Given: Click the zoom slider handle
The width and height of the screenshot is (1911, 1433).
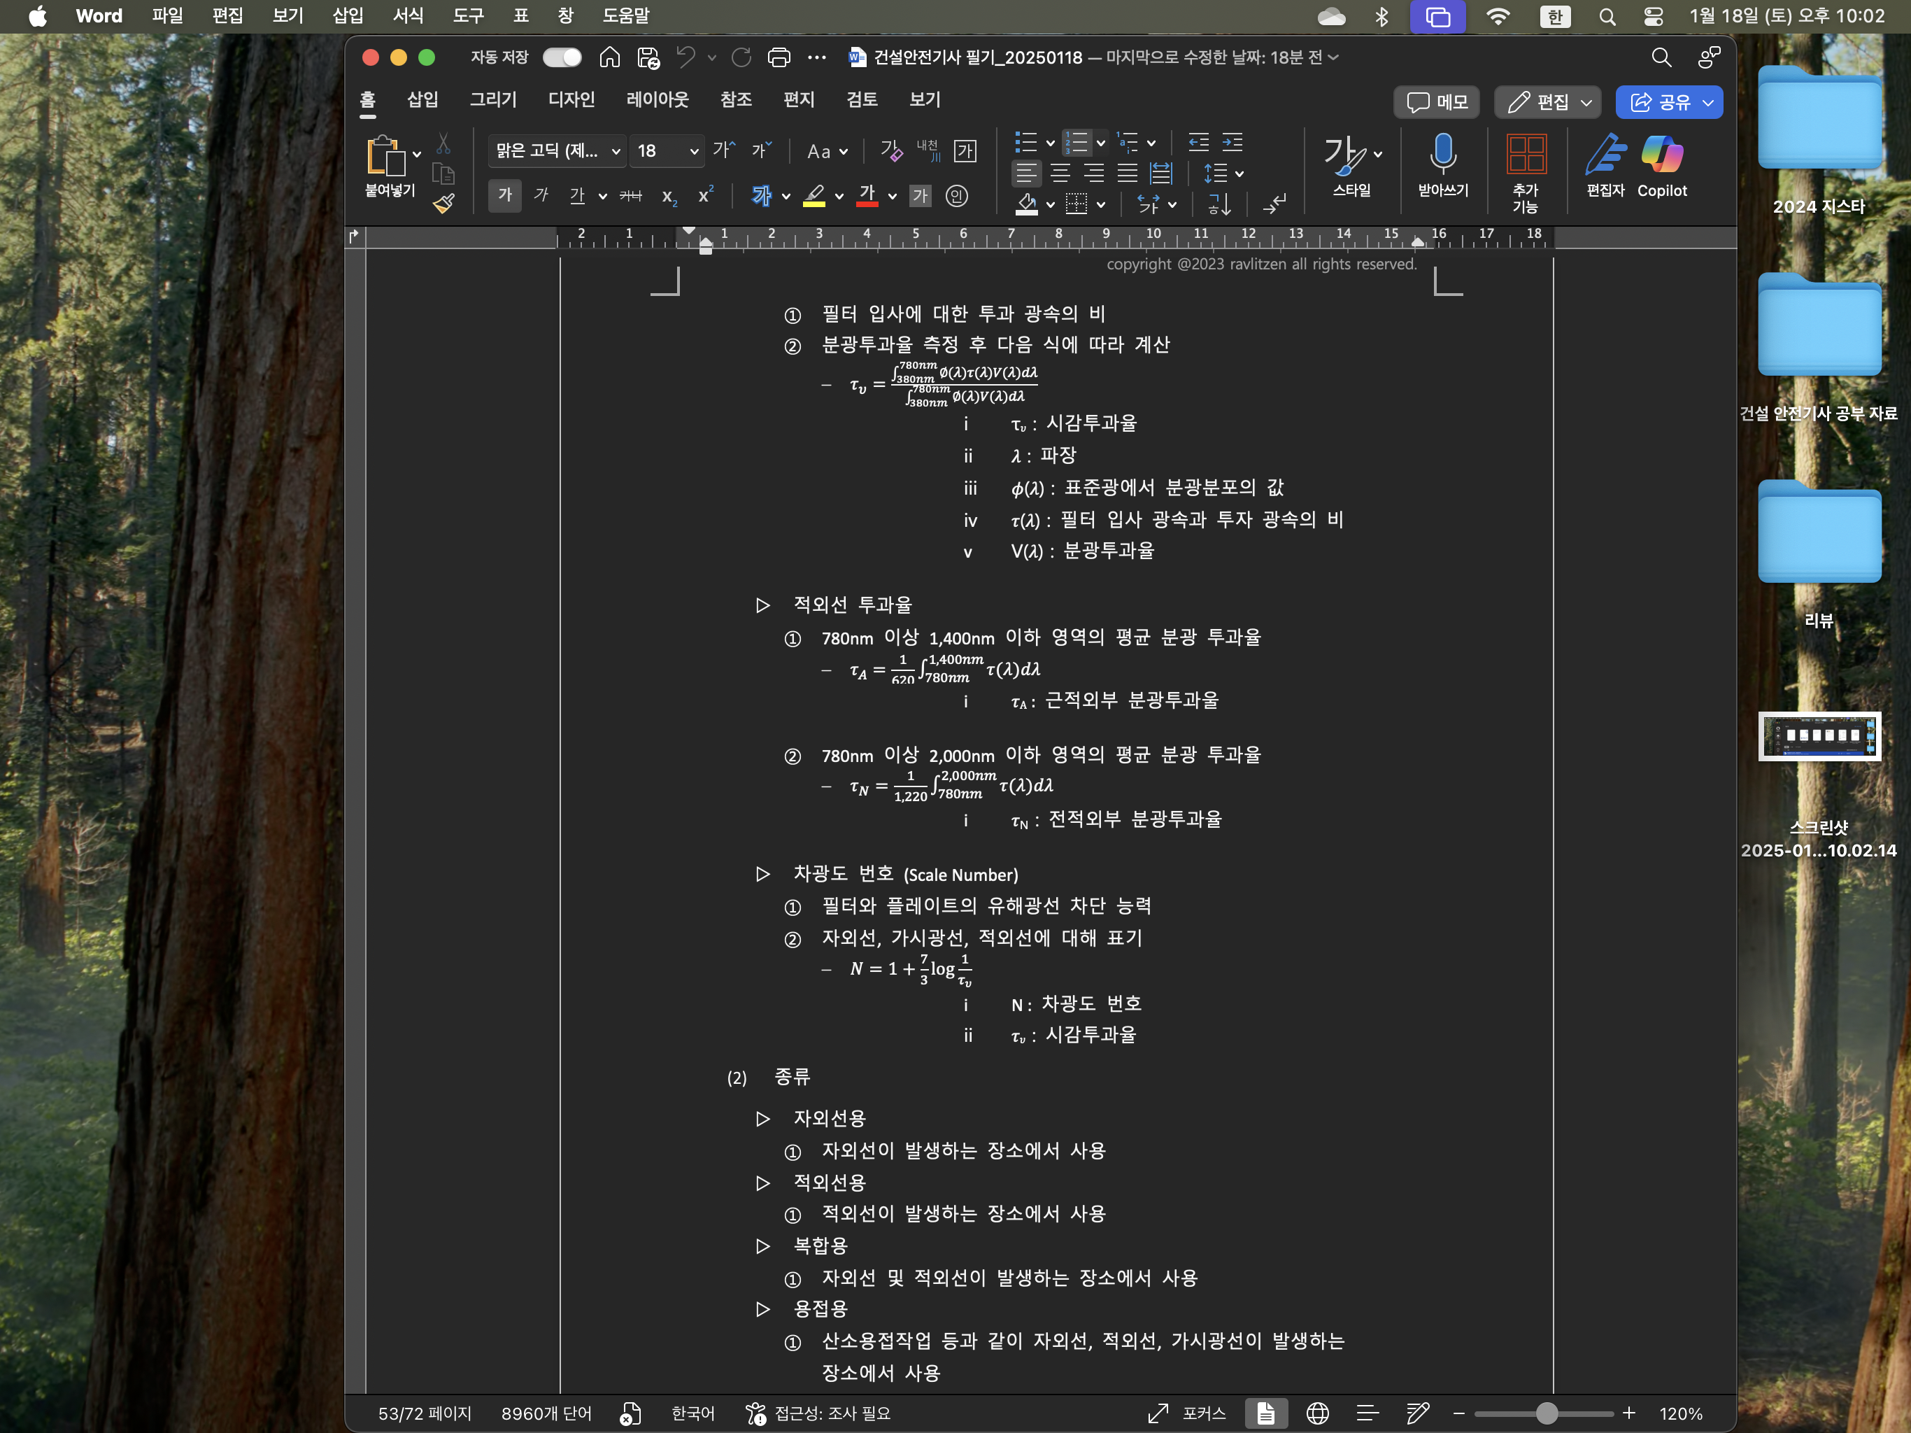Looking at the screenshot, I should [x=1547, y=1413].
